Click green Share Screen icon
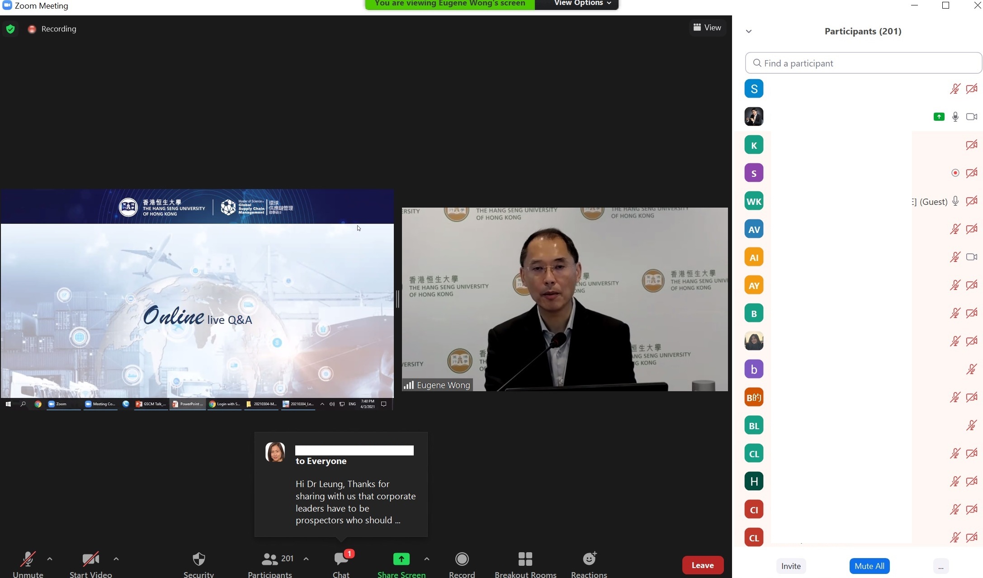 pyautogui.click(x=401, y=559)
